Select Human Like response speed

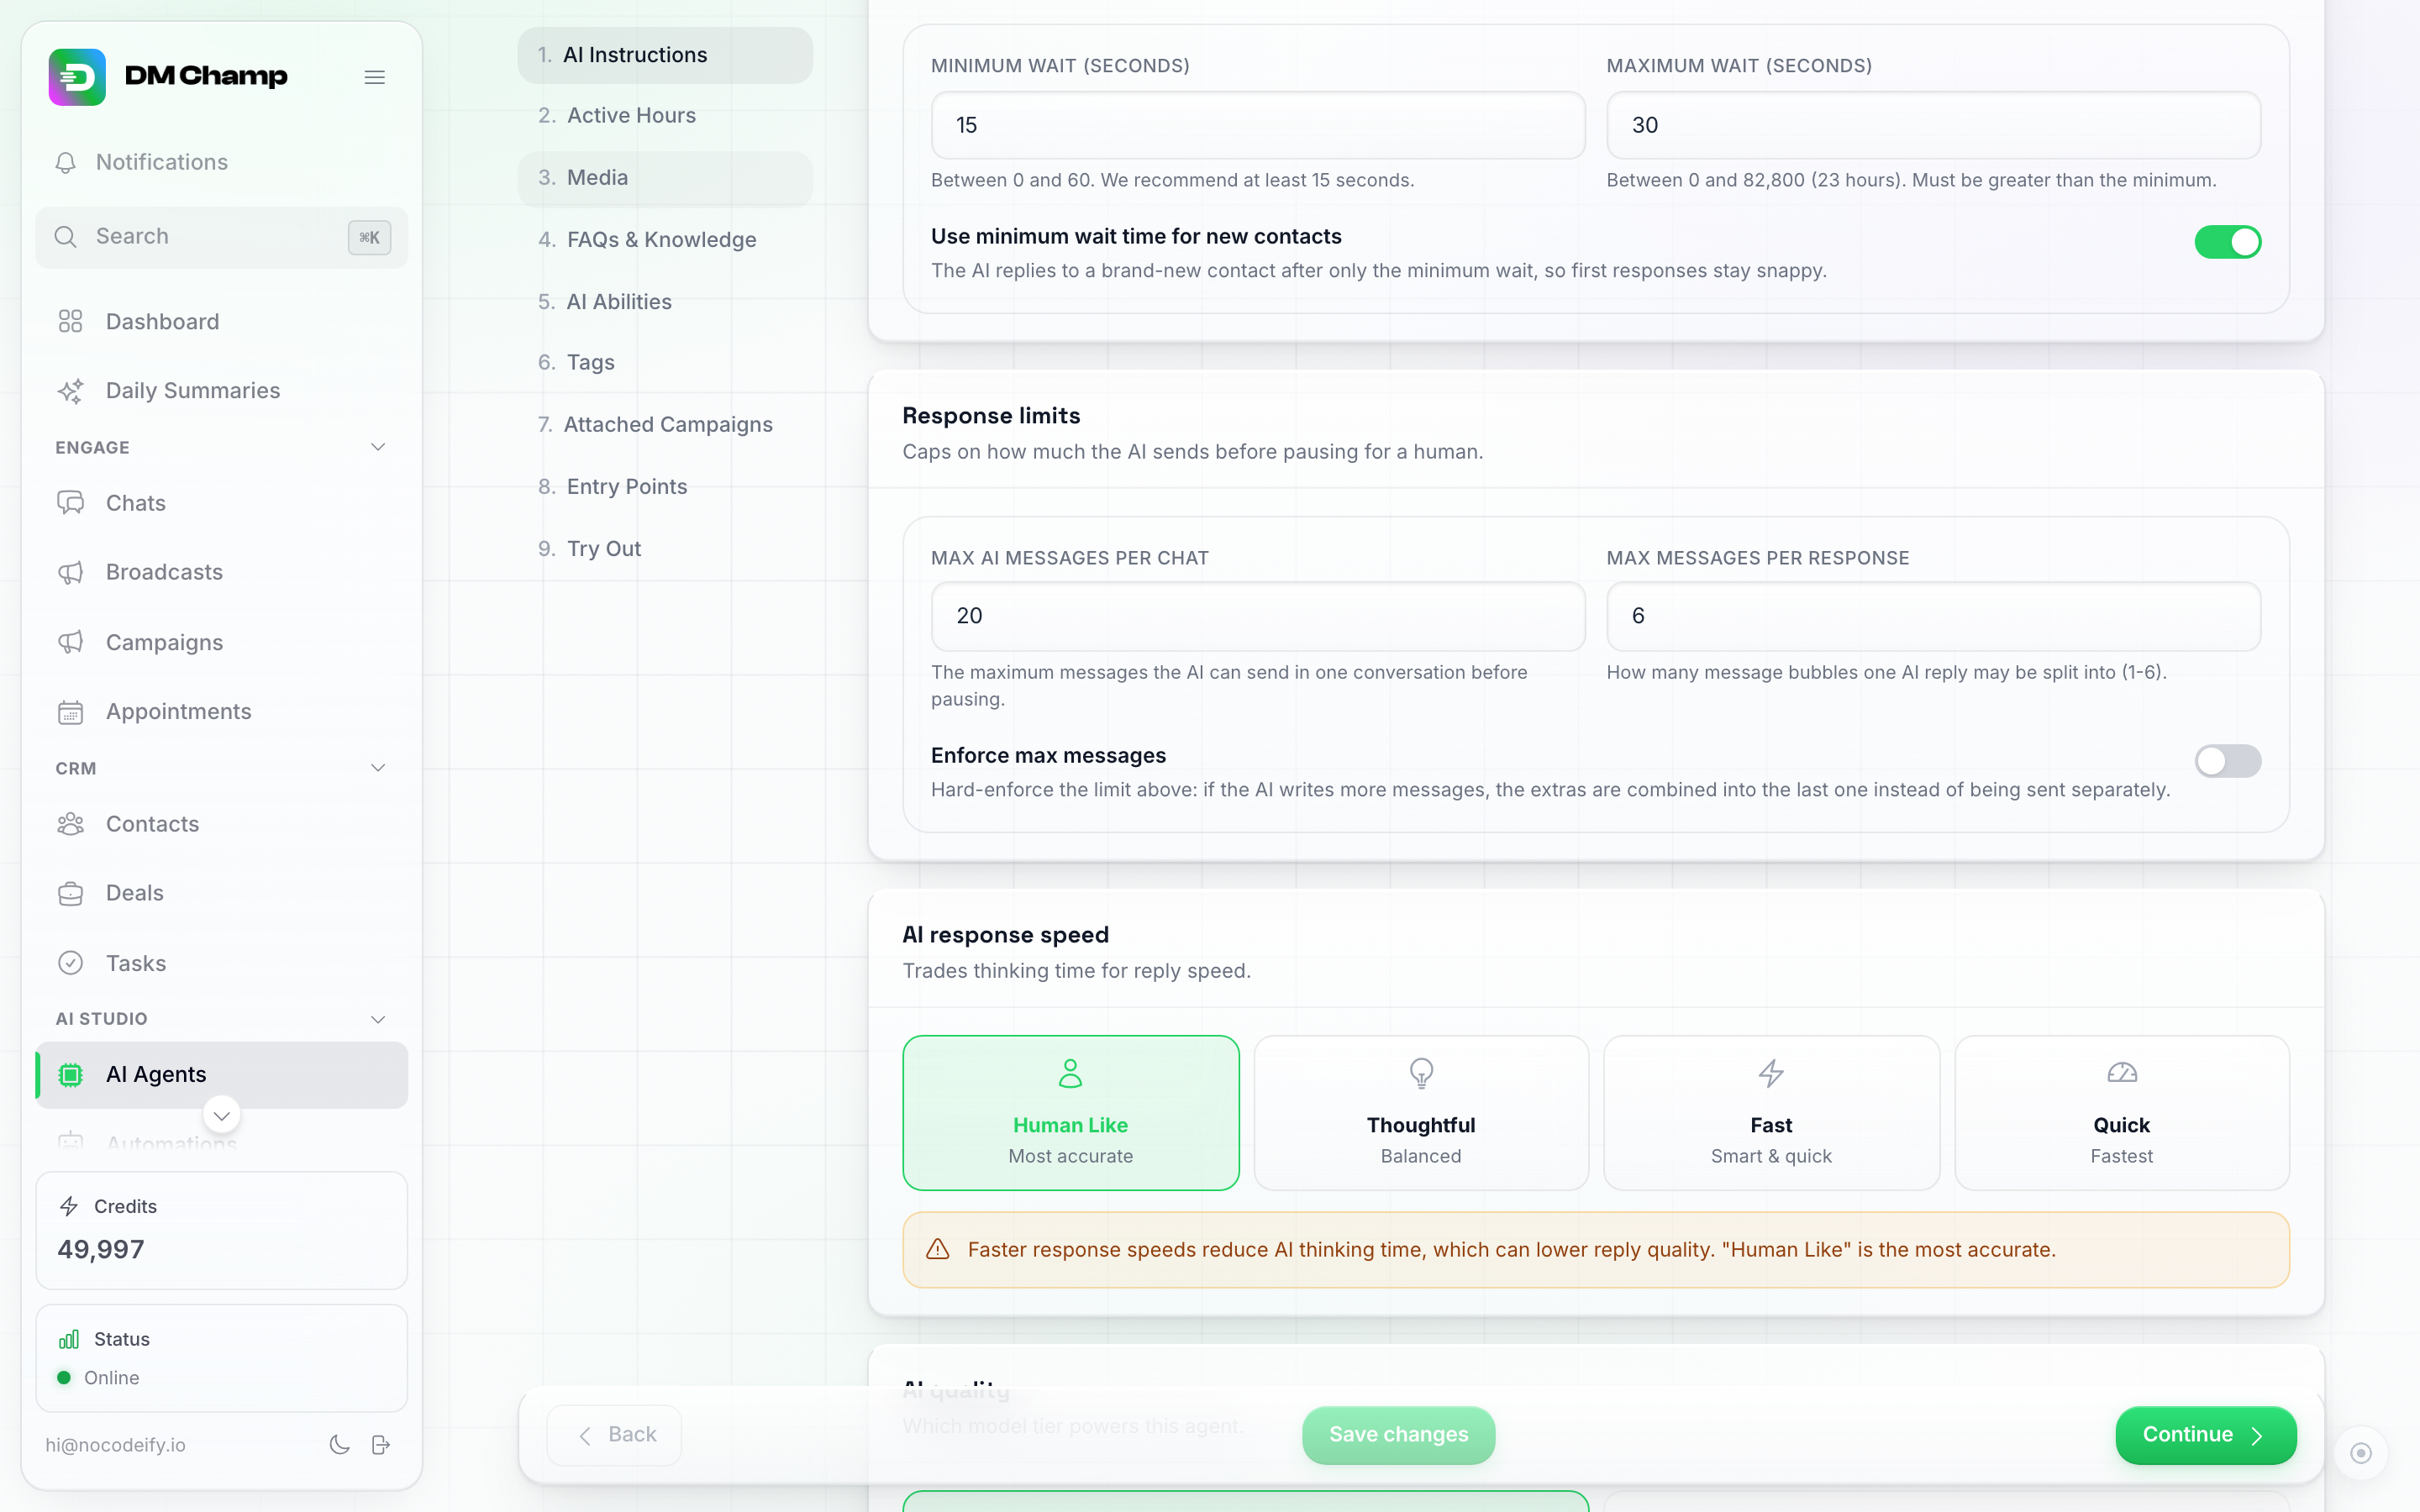tap(1071, 1113)
